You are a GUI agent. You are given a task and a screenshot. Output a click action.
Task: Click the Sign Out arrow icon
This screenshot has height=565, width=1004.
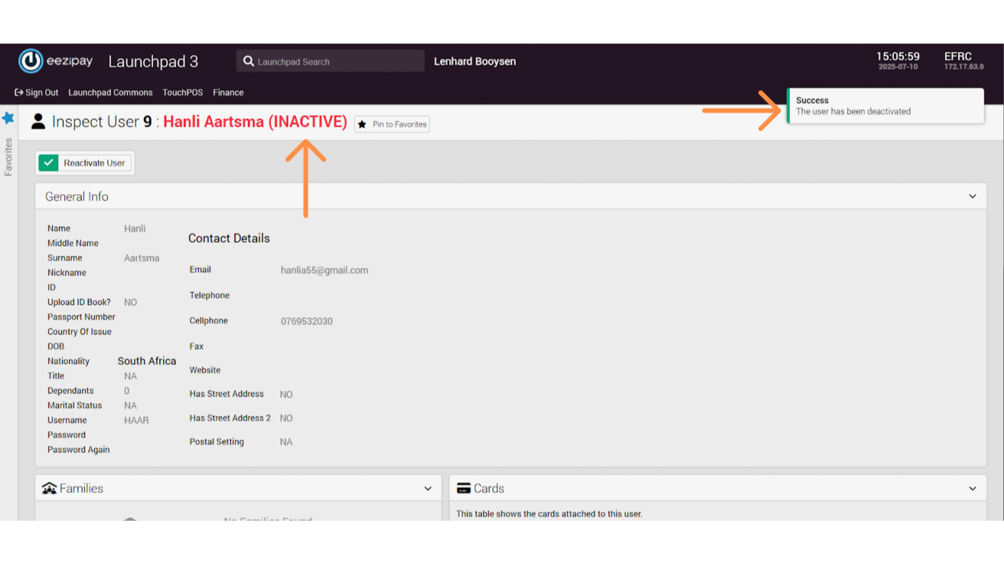point(19,93)
